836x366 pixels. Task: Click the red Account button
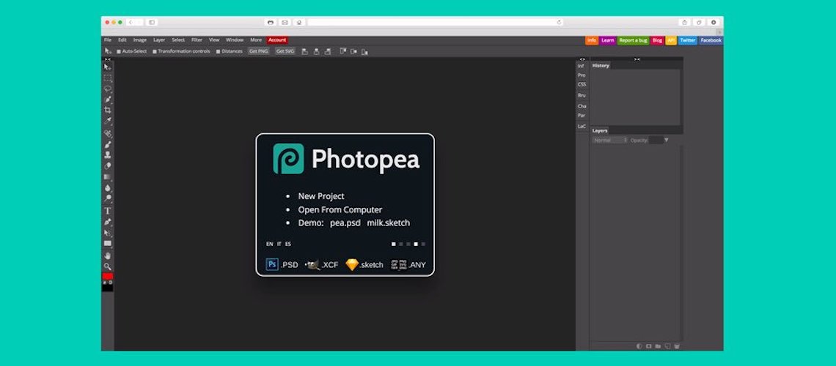277,40
